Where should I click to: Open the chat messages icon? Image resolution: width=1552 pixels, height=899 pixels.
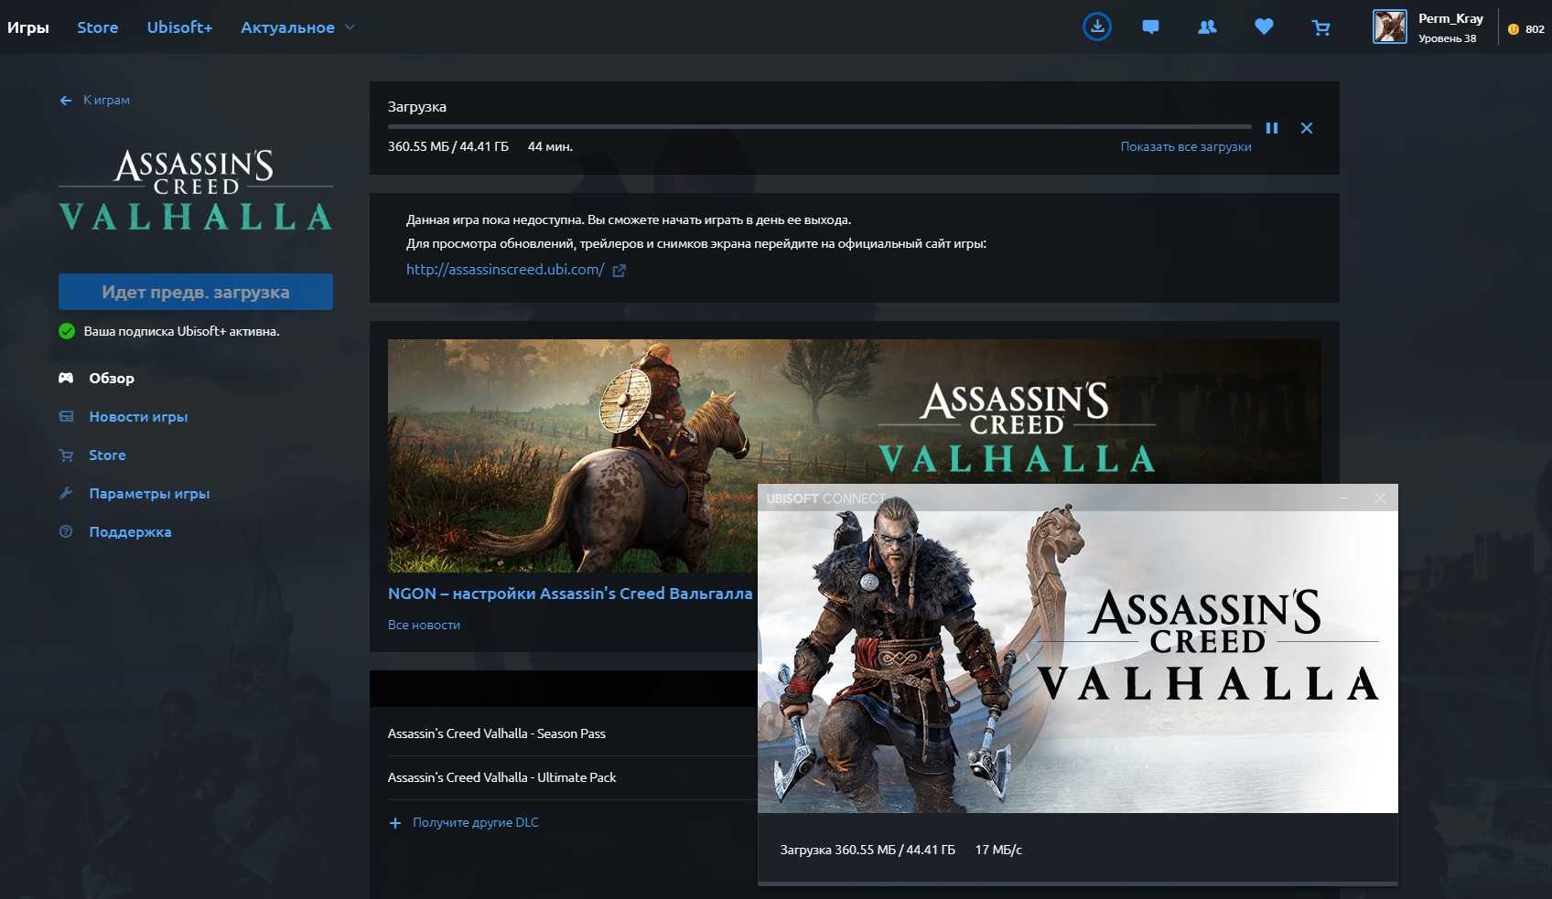[1151, 27]
